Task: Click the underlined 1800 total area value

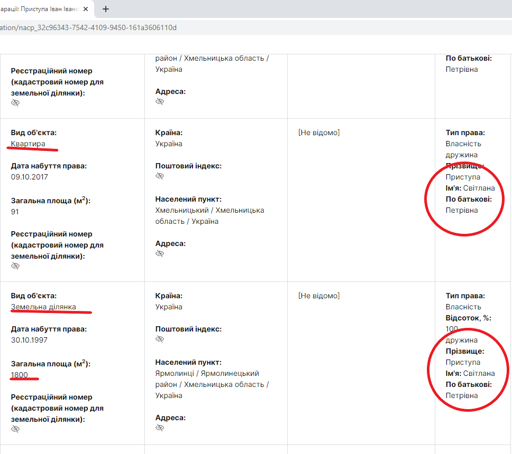Action: tap(19, 375)
